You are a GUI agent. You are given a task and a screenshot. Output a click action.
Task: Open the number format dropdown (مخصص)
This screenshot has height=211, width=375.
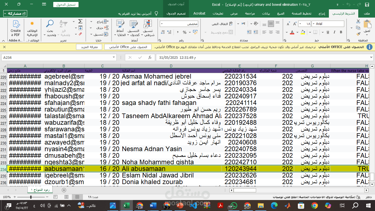point(162,24)
